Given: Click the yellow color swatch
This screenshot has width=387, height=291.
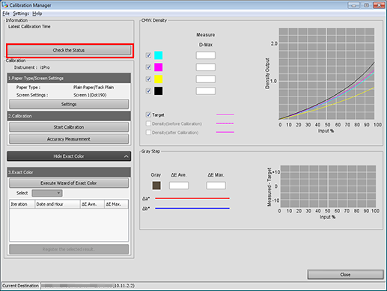Looking at the screenshot, I should click(158, 79).
